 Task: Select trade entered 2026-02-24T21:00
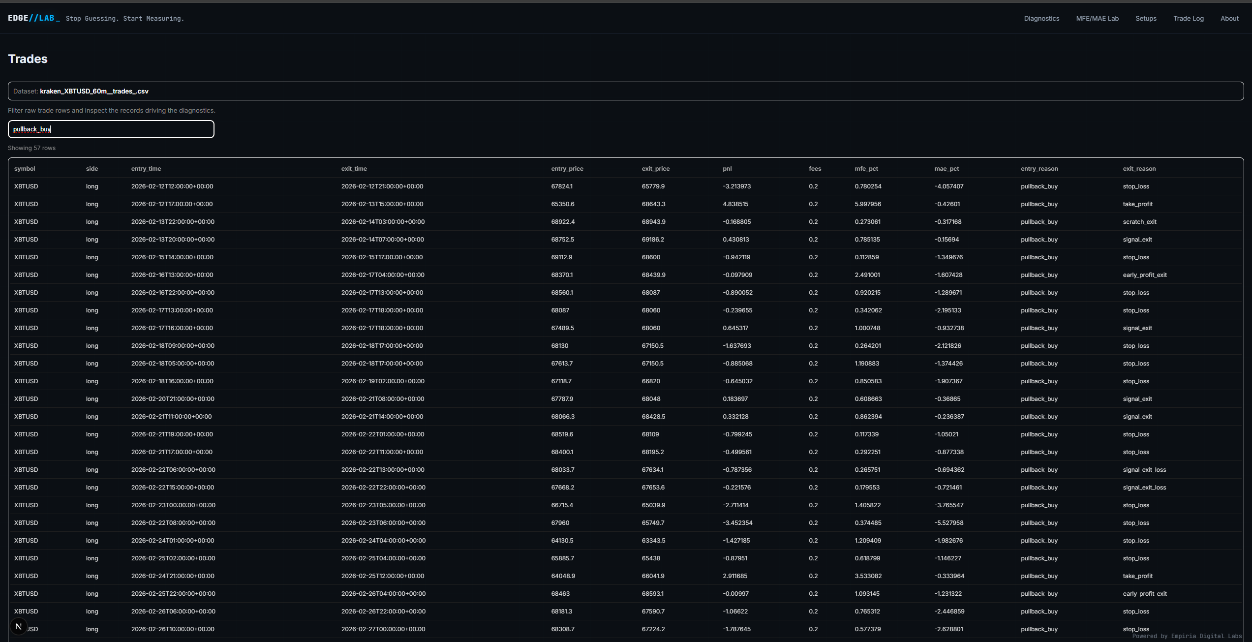pyautogui.click(x=173, y=576)
